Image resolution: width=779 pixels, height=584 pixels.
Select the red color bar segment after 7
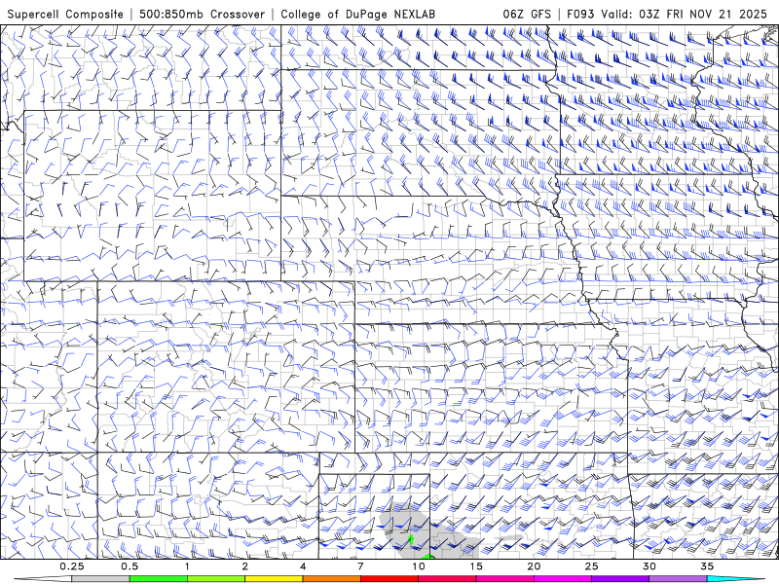click(389, 579)
